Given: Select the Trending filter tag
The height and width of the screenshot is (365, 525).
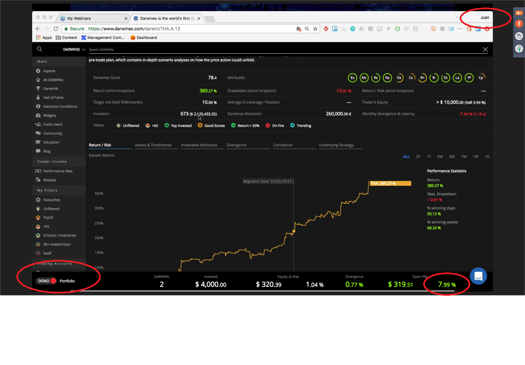Looking at the screenshot, I should click(x=301, y=126).
